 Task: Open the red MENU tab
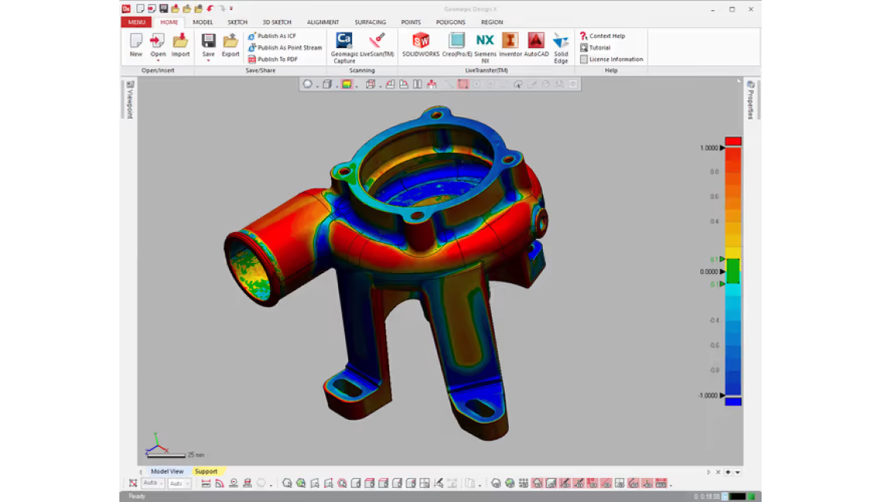tap(136, 22)
